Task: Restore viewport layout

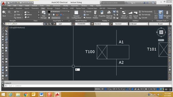Action: pyautogui.click(x=87, y=18)
